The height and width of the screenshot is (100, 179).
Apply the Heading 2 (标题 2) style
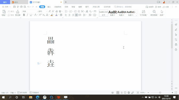[x=122, y=13]
